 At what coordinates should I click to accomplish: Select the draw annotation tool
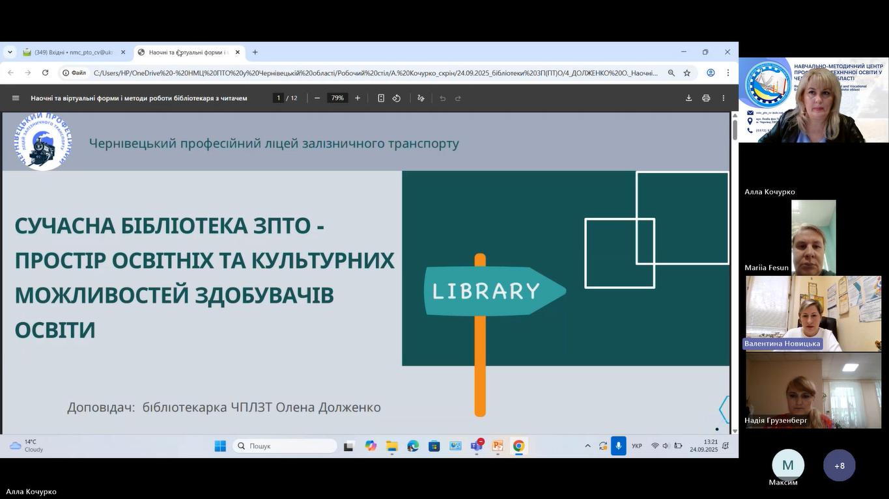pos(421,98)
